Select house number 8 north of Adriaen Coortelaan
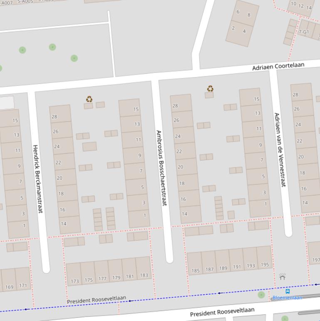The height and width of the screenshot is (321, 320). coord(249,15)
